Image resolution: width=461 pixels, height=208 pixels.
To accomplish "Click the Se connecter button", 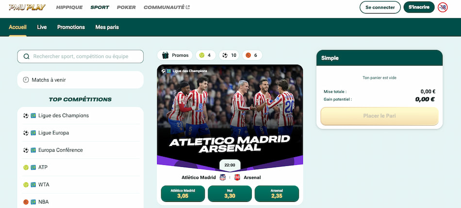I will (x=380, y=7).
